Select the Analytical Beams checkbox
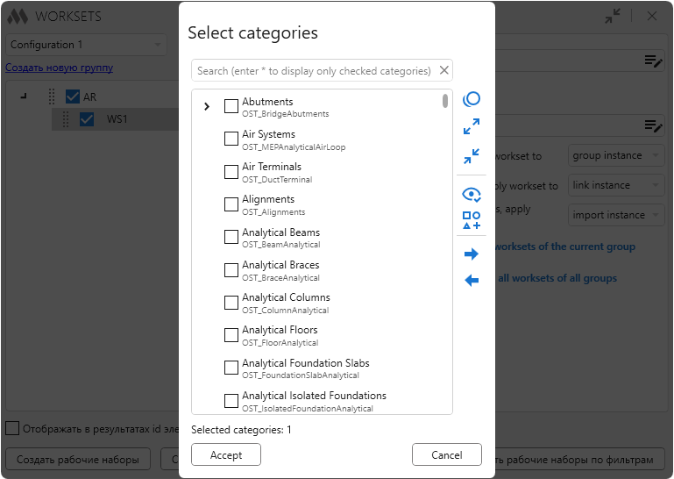This screenshot has width=674, height=479. coord(231,237)
